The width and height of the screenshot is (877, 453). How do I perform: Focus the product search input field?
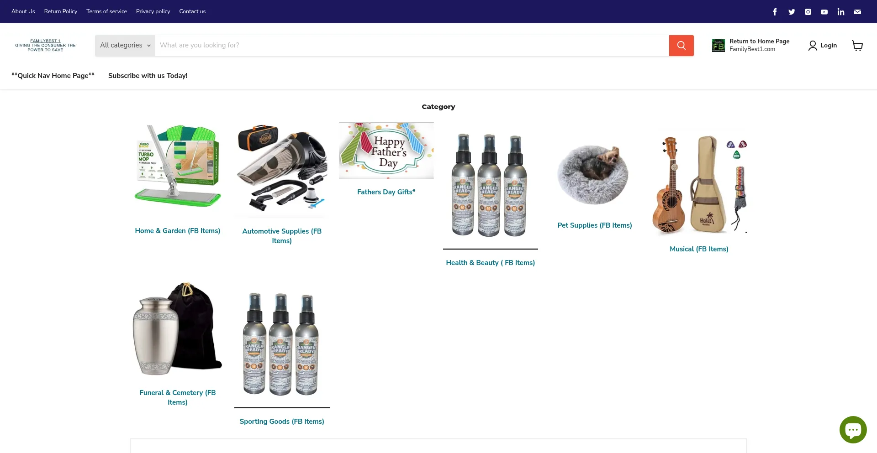pos(412,46)
